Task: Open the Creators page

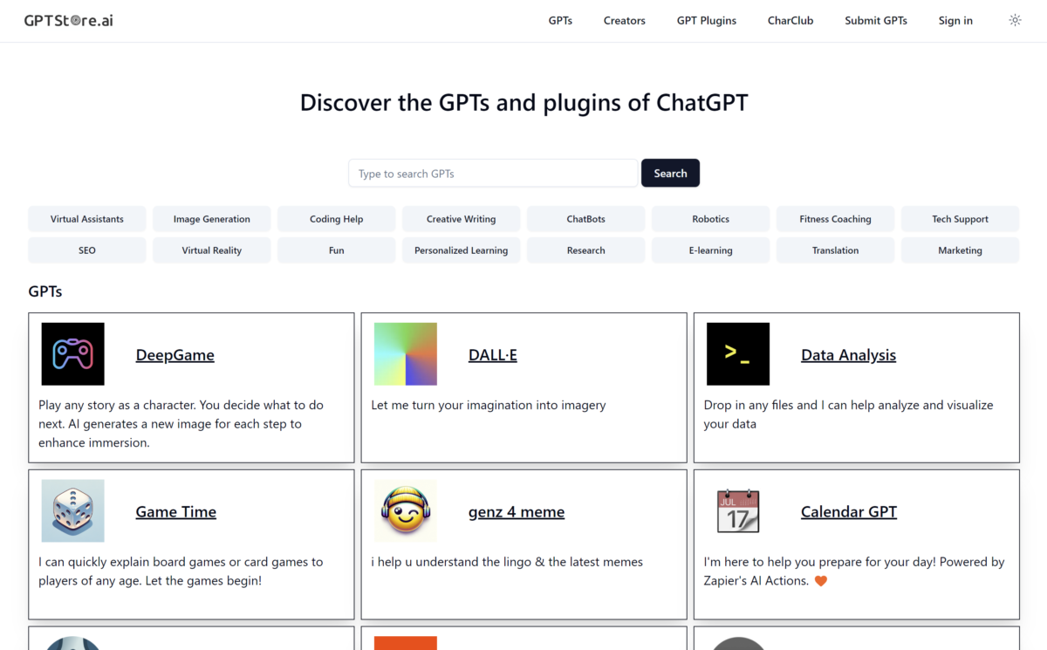Action: coord(624,20)
